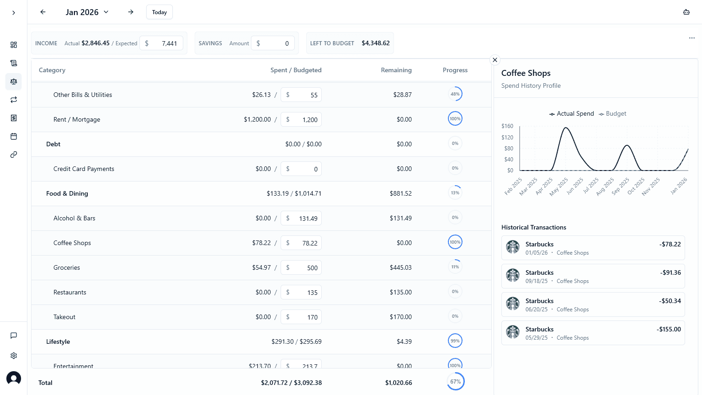Toggle the Actual Spend chart legend
Screen dimensions: 702x395
[571, 113]
